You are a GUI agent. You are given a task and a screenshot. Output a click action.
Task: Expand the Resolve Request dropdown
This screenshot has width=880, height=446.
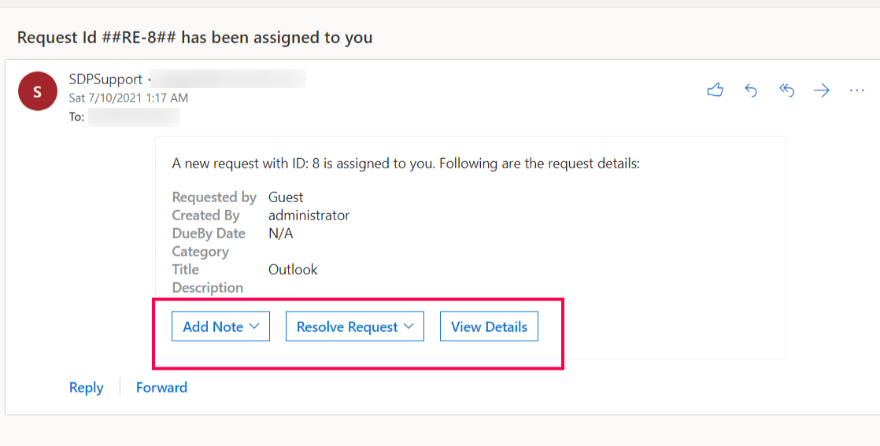click(355, 326)
